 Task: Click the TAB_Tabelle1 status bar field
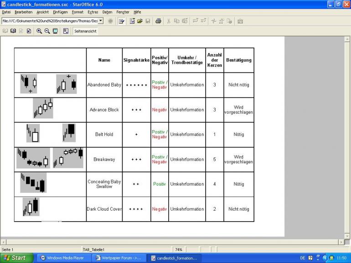click(x=126, y=249)
